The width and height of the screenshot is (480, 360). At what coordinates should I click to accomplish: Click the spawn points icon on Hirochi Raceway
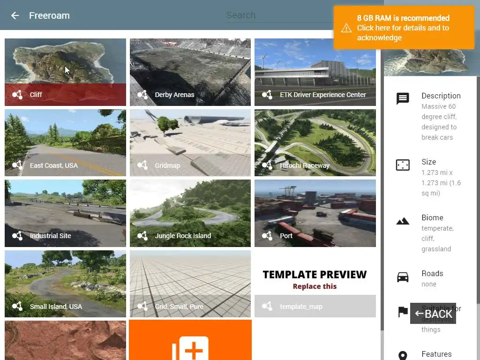(x=267, y=165)
